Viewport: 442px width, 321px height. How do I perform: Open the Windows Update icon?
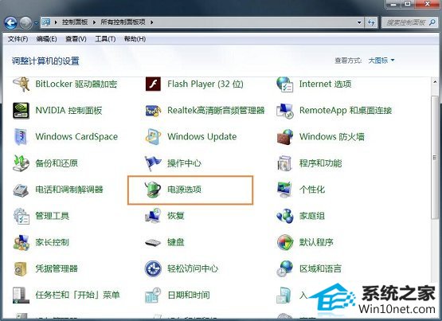click(x=153, y=137)
